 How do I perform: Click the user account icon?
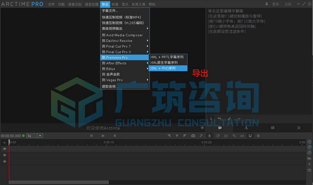[x=267, y=4]
